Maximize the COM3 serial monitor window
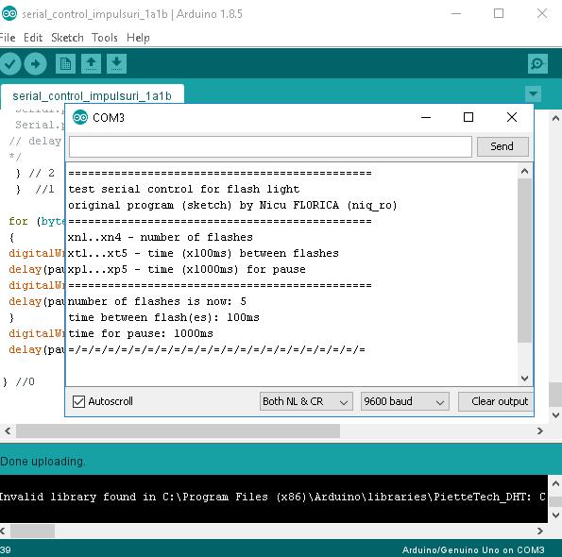The image size is (562, 557). click(x=468, y=117)
